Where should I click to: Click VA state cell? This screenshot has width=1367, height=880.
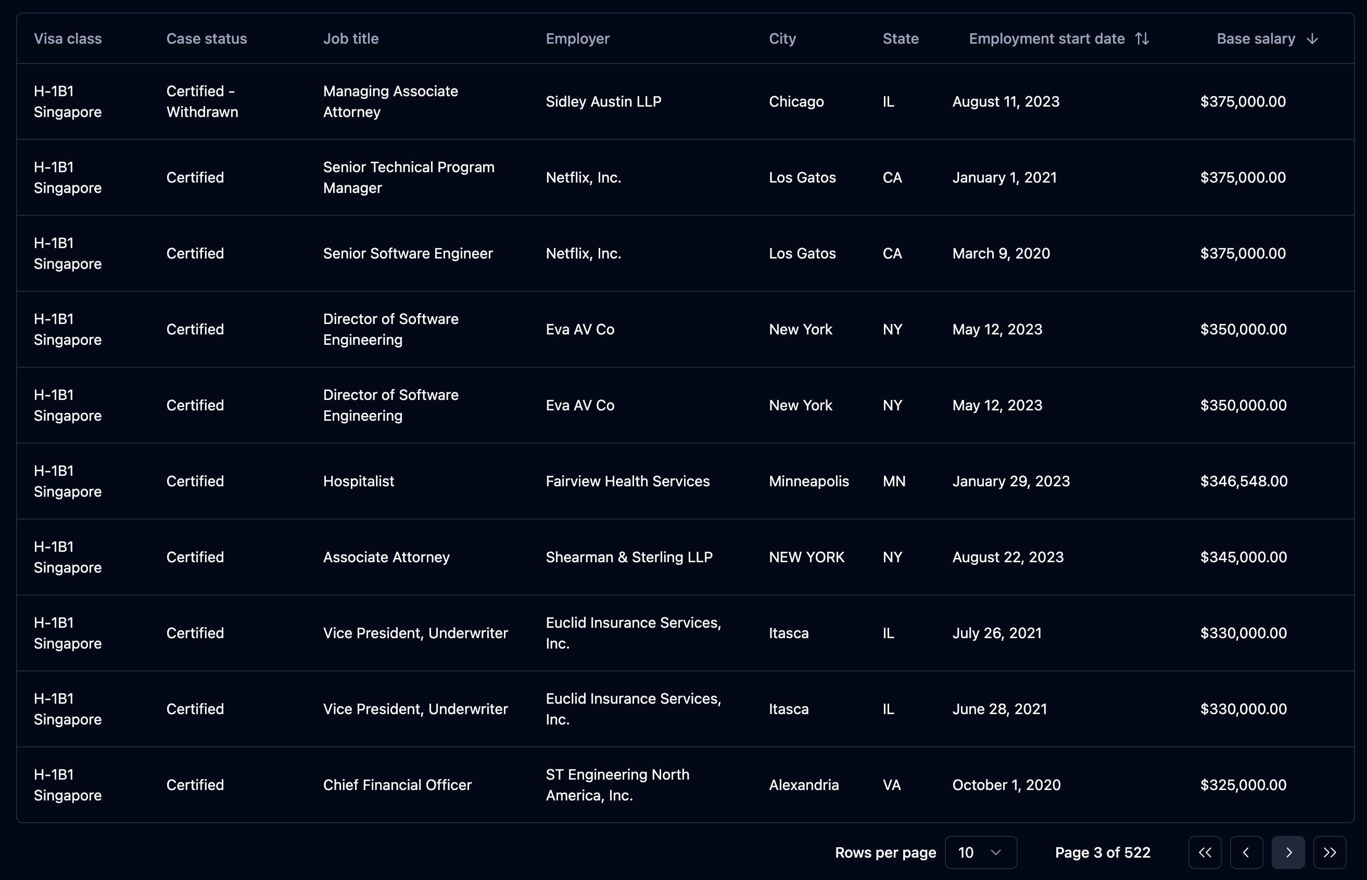pyautogui.click(x=892, y=785)
